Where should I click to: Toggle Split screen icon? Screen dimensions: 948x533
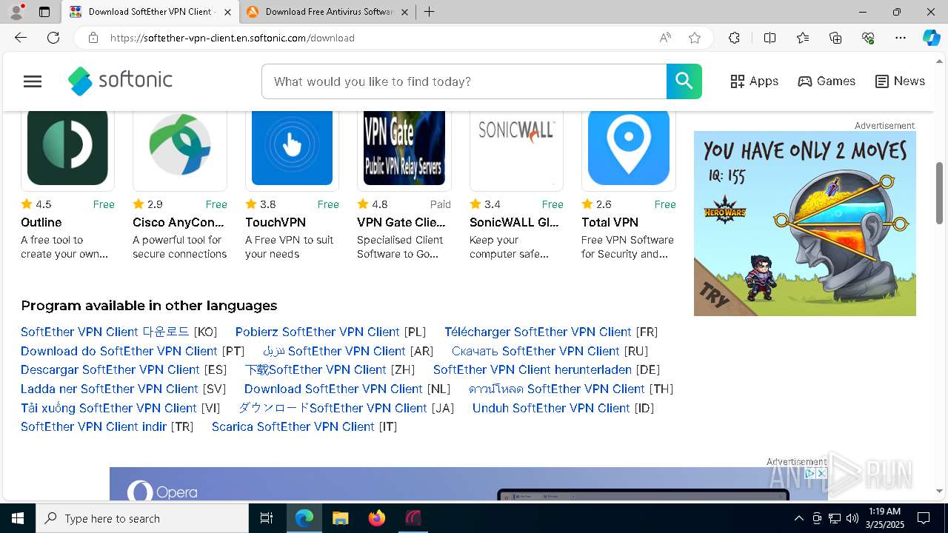(x=770, y=38)
